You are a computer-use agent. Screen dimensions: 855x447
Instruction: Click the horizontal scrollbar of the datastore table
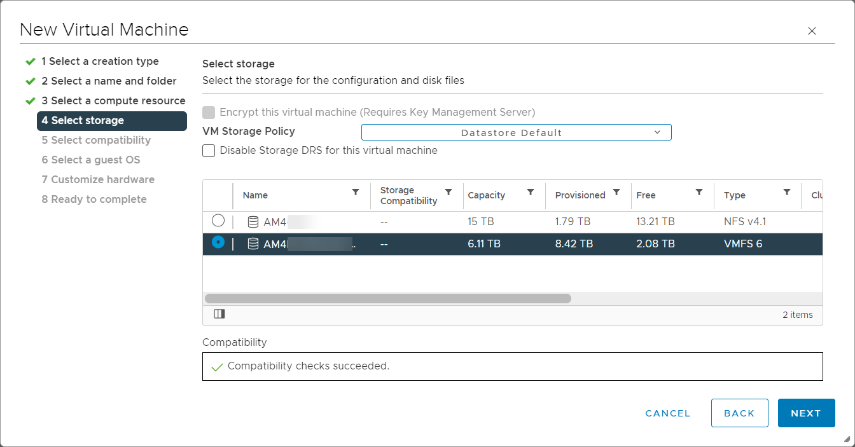point(387,299)
